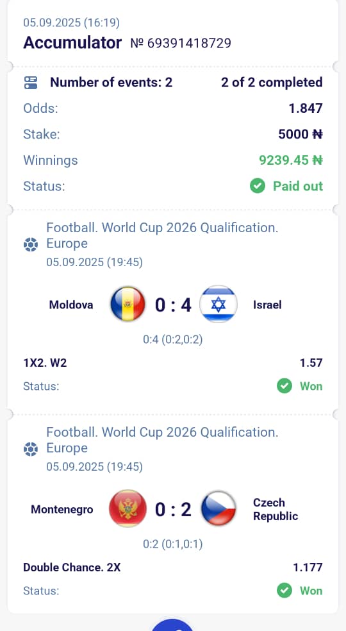Screen dimensions: 346x631
Task: Click the football icon beside the first match league
Action: click(31, 244)
